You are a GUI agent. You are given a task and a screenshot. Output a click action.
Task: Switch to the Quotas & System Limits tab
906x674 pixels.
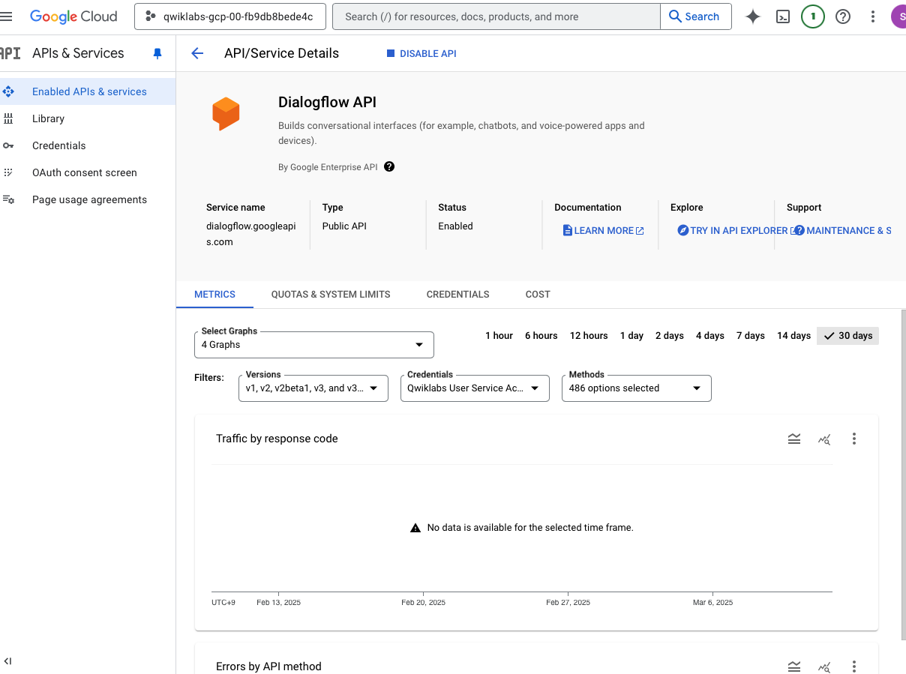click(331, 295)
